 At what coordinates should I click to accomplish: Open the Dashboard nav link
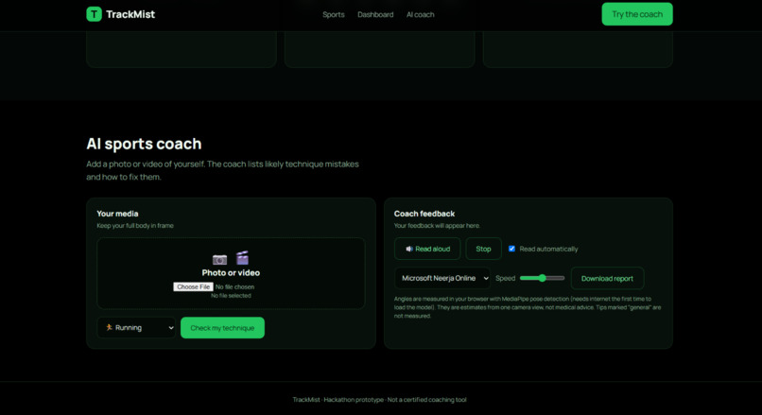pyautogui.click(x=375, y=14)
